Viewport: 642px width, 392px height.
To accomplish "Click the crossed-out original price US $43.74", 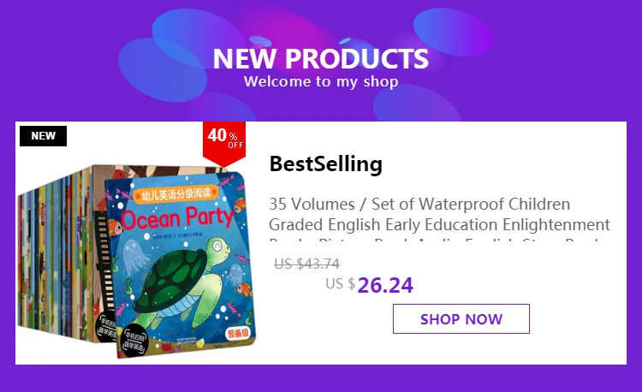I will (x=307, y=264).
